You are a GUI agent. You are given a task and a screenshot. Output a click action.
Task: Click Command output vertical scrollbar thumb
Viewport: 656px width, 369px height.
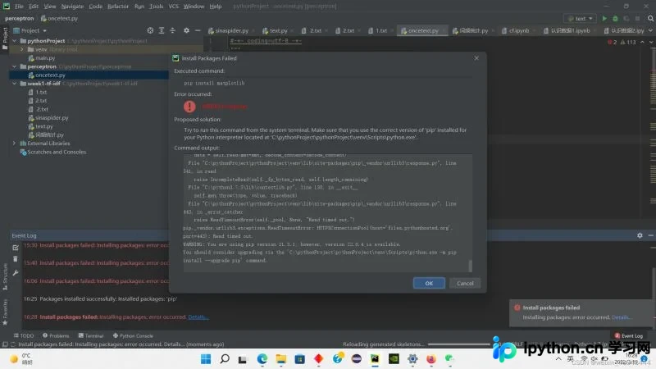point(470,266)
